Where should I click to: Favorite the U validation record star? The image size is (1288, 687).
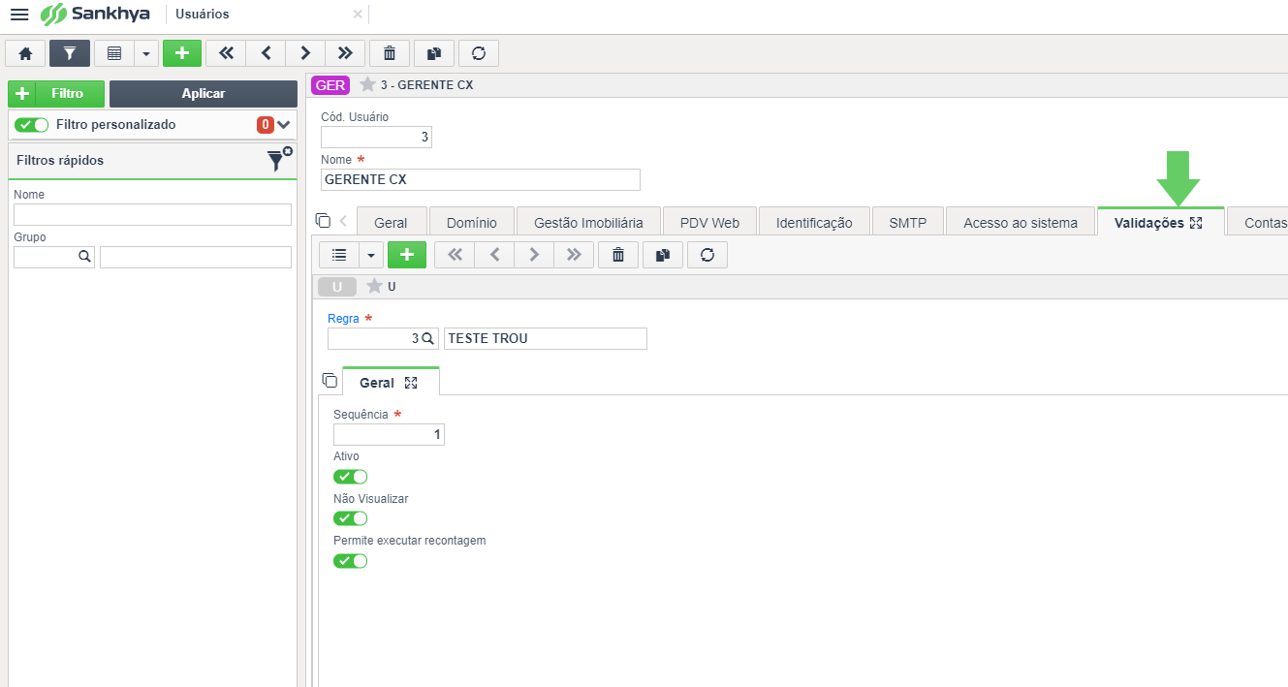374,286
